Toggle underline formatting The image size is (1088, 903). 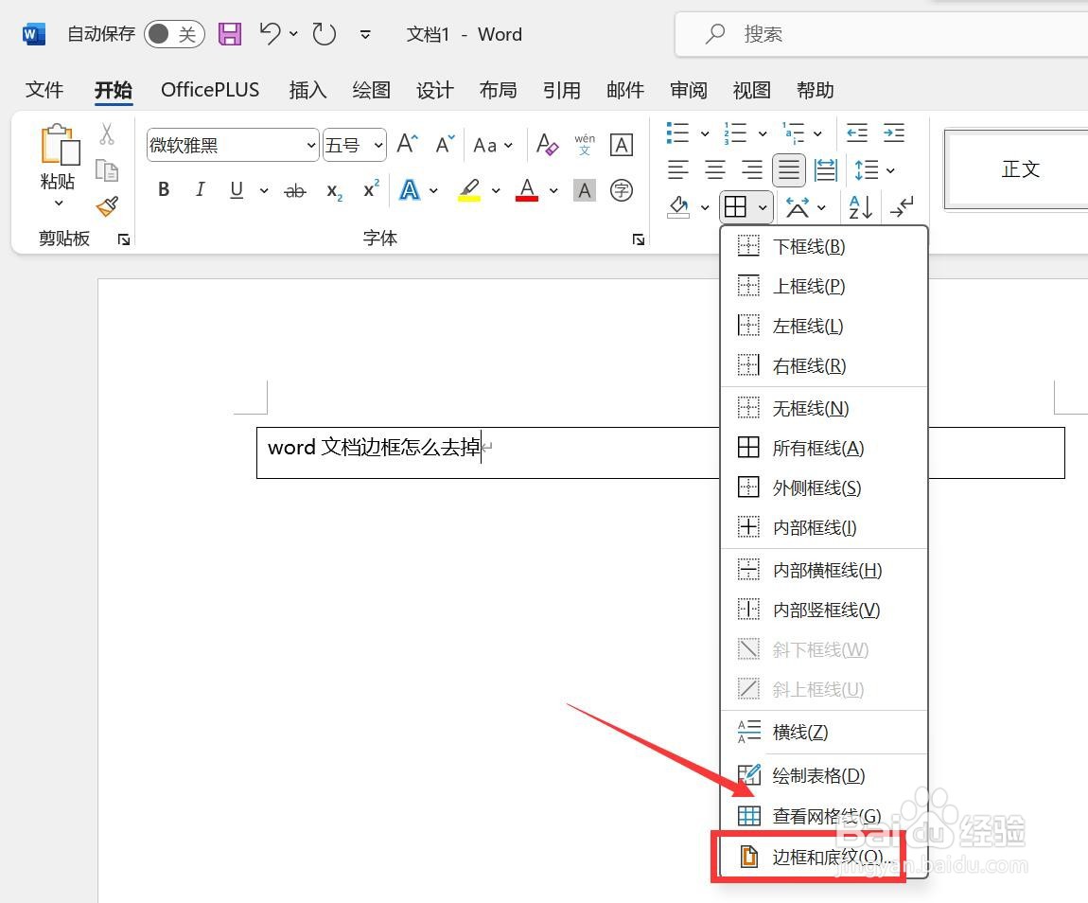(235, 189)
